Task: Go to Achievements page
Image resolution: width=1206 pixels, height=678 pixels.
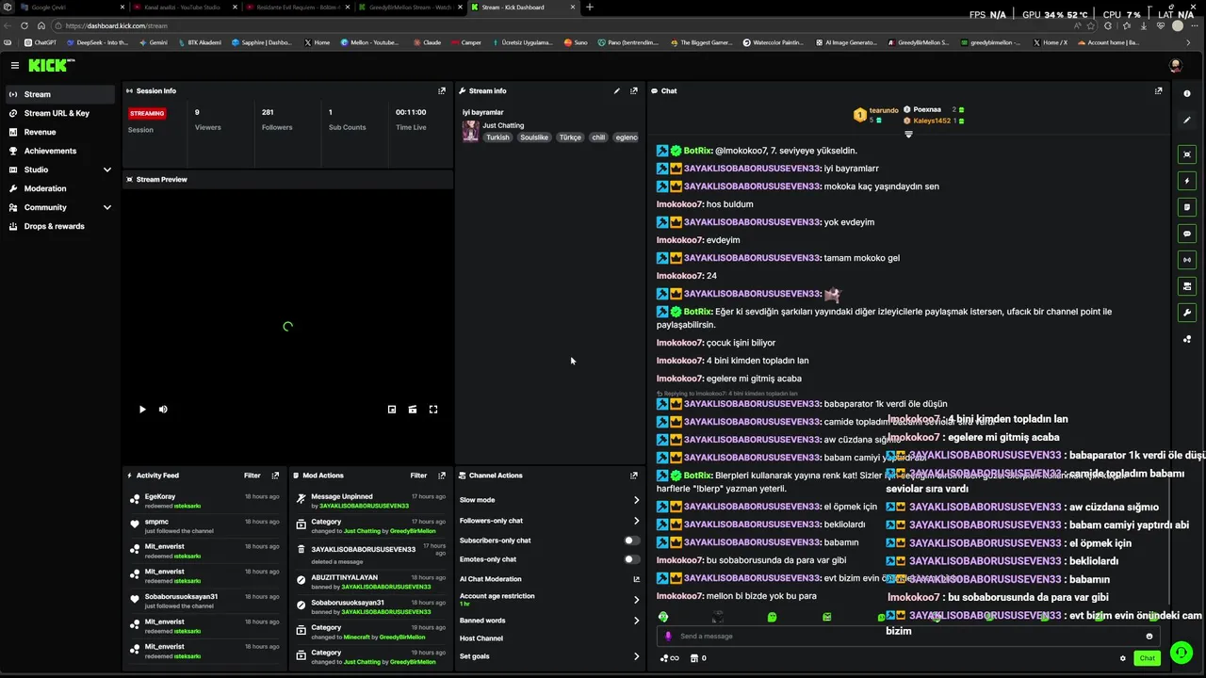Action: click(x=60, y=151)
